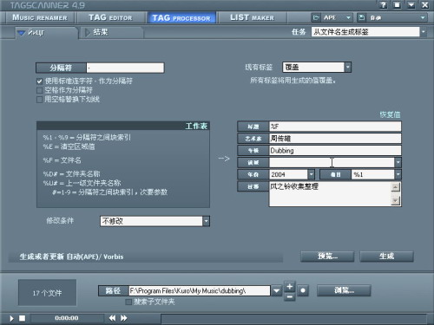Expand the path history dropdown arrow

pyautogui.click(x=277, y=290)
